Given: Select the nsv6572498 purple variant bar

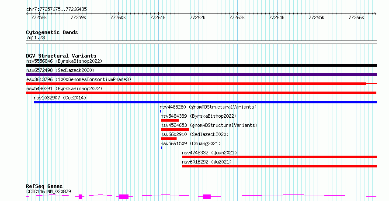Looking at the screenshot, I should (201, 75).
